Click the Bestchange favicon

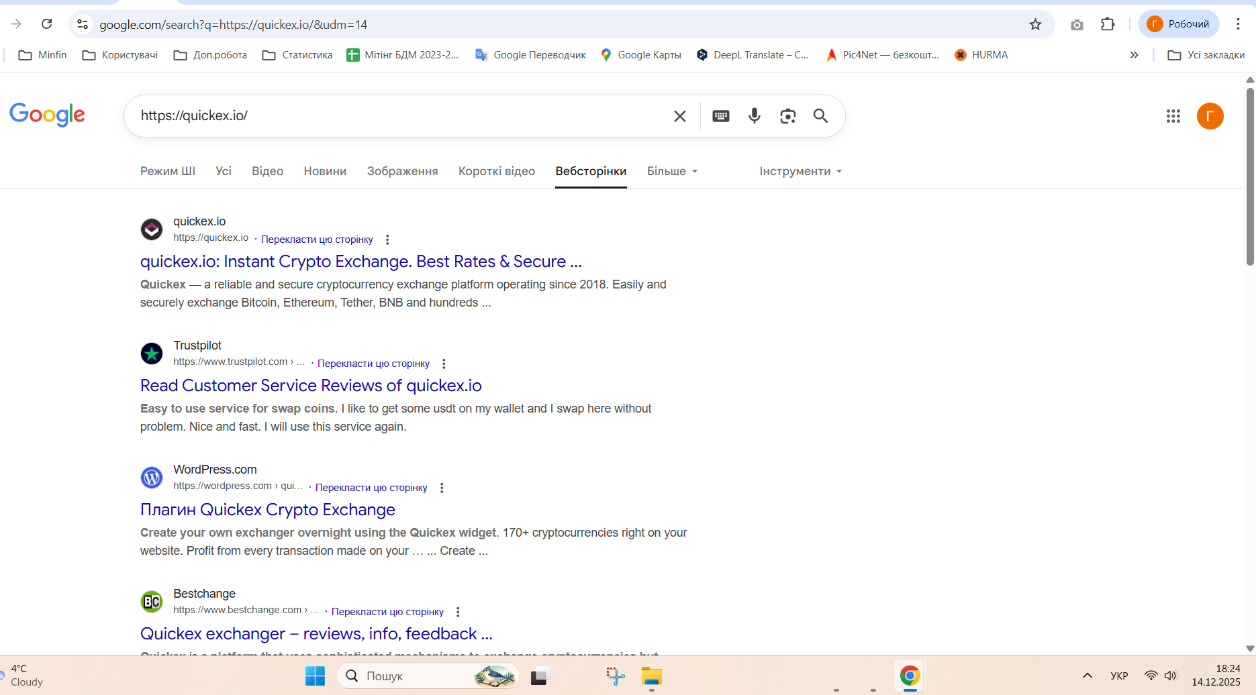click(x=152, y=602)
